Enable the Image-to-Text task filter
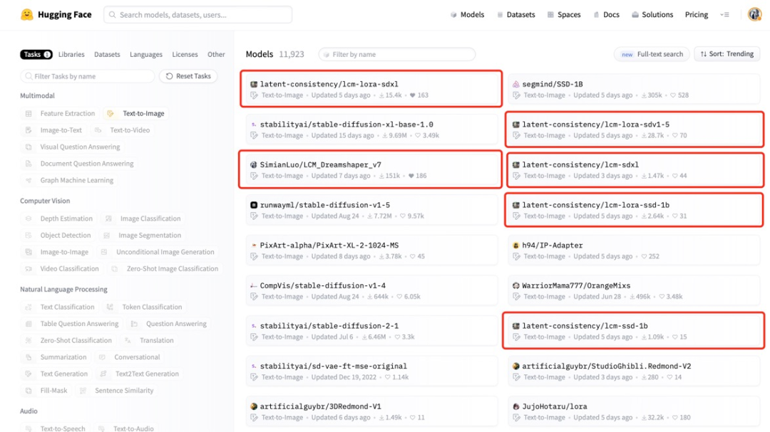 [53, 130]
